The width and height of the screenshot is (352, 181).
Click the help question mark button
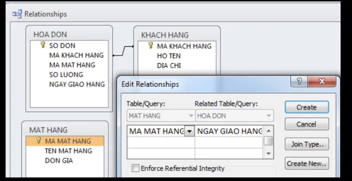[x=299, y=81]
